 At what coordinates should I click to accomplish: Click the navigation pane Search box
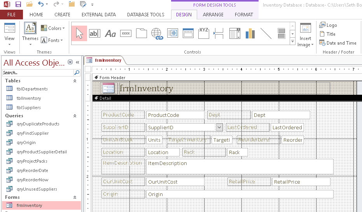(38, 73)
